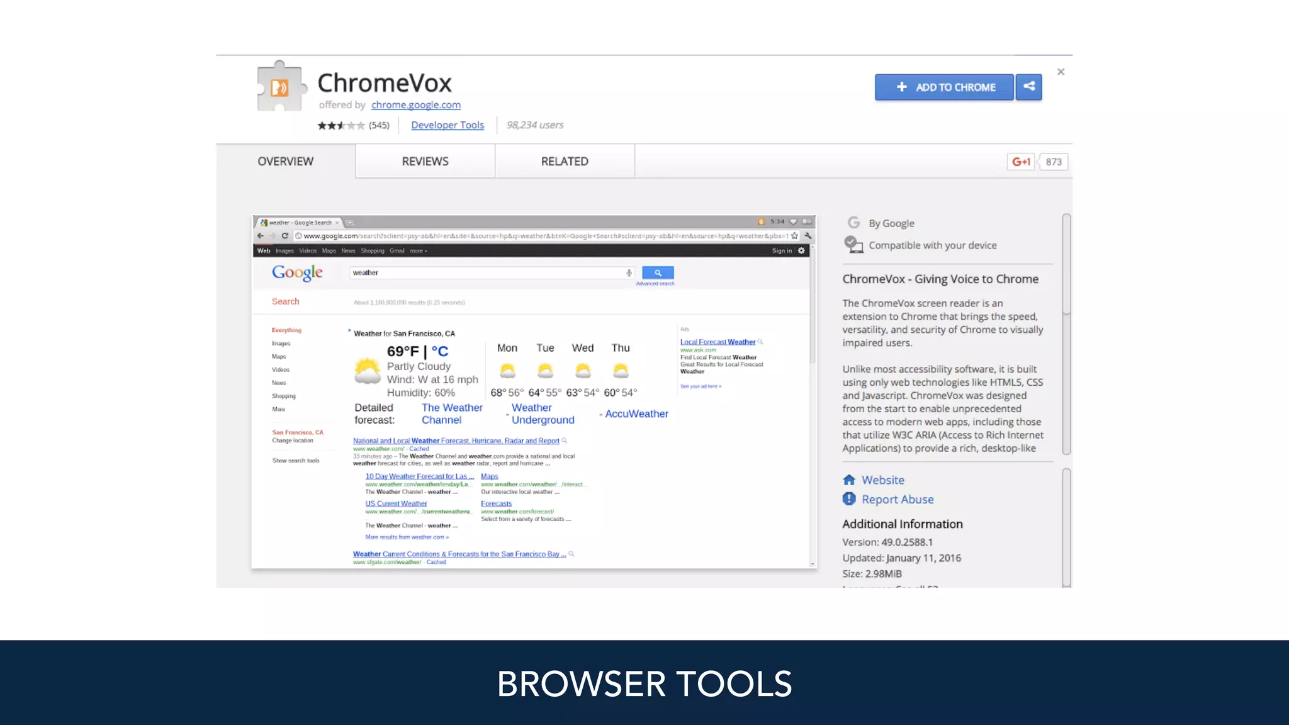Screen dimensions: 1289x725
Task: Click the ADD TO CHROME button
Action: (944, 87)
